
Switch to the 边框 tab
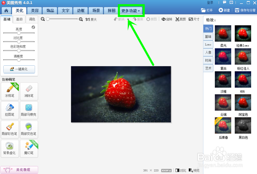coord(81,11)
